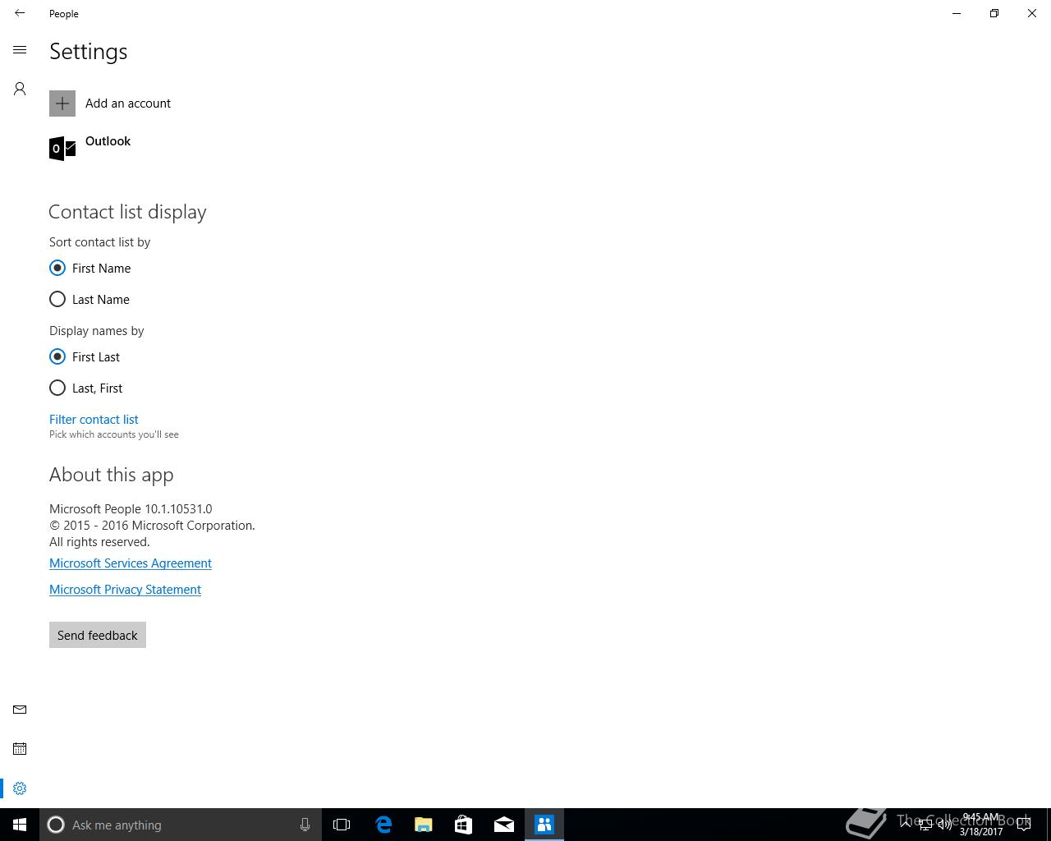Choose Last, First display format
This screenshot has height=841, width=1051.
pyautogui.click(x=86, y=388)
